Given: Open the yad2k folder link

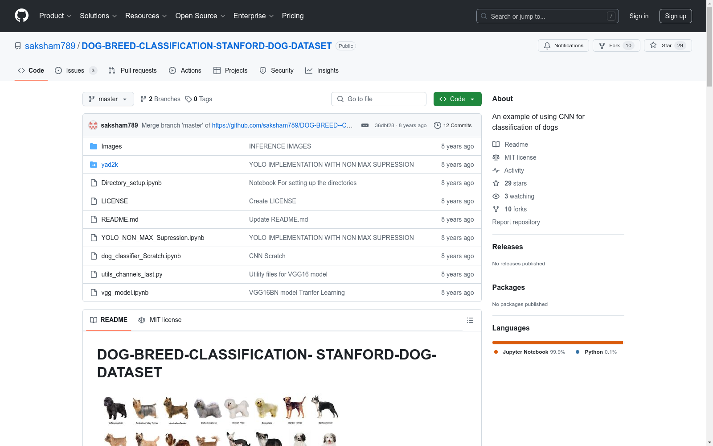Looking at the screenshot, I should (109, 164).
